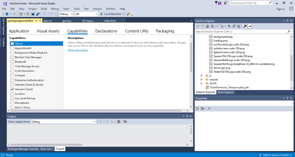The height and width of the screenshot is (157, 295).
Task: Click Property Pages wrench in Properties panel
Action: [209, 108]
